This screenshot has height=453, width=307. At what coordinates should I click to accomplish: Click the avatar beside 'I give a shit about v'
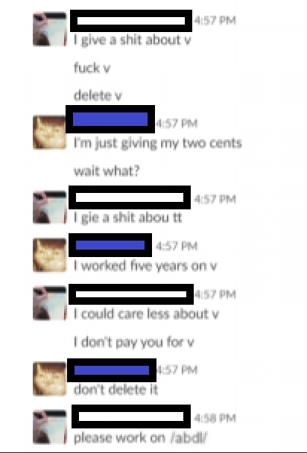pyautogui.click(x=50, y=29)
